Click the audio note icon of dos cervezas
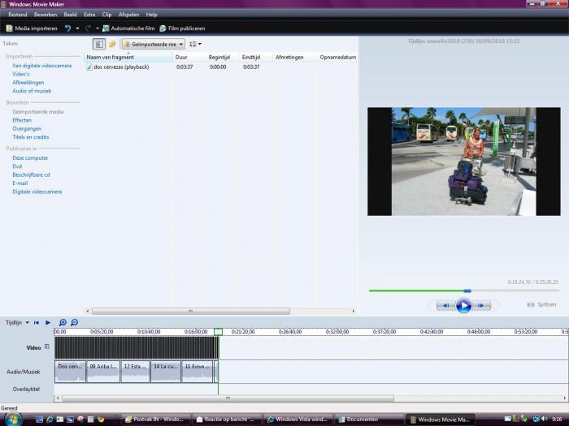Viewport: 569px width, 426px height. pos(89,67)
